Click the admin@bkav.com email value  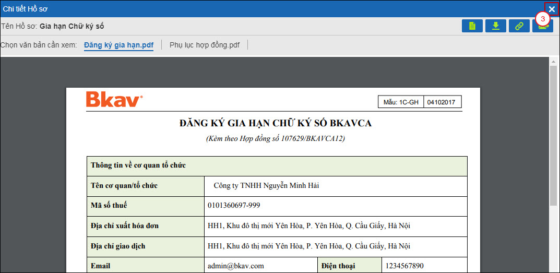pos(236,266)
